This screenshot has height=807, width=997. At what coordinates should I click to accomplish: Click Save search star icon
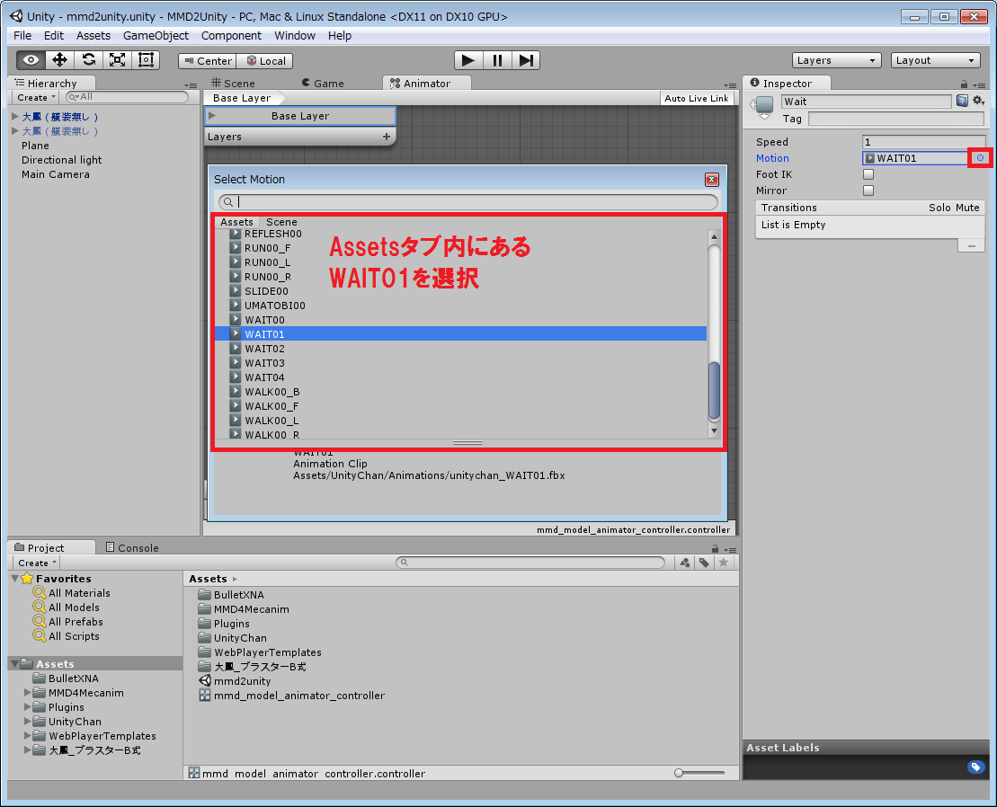tap(723, 563)
